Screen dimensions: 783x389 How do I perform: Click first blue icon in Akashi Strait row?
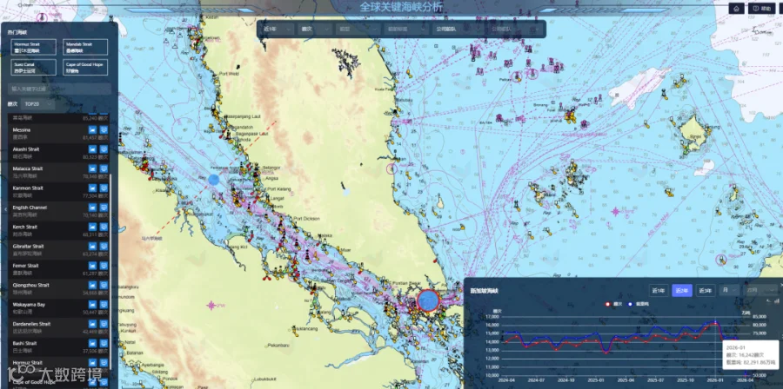pyautogui.click(x=92, y=149)
